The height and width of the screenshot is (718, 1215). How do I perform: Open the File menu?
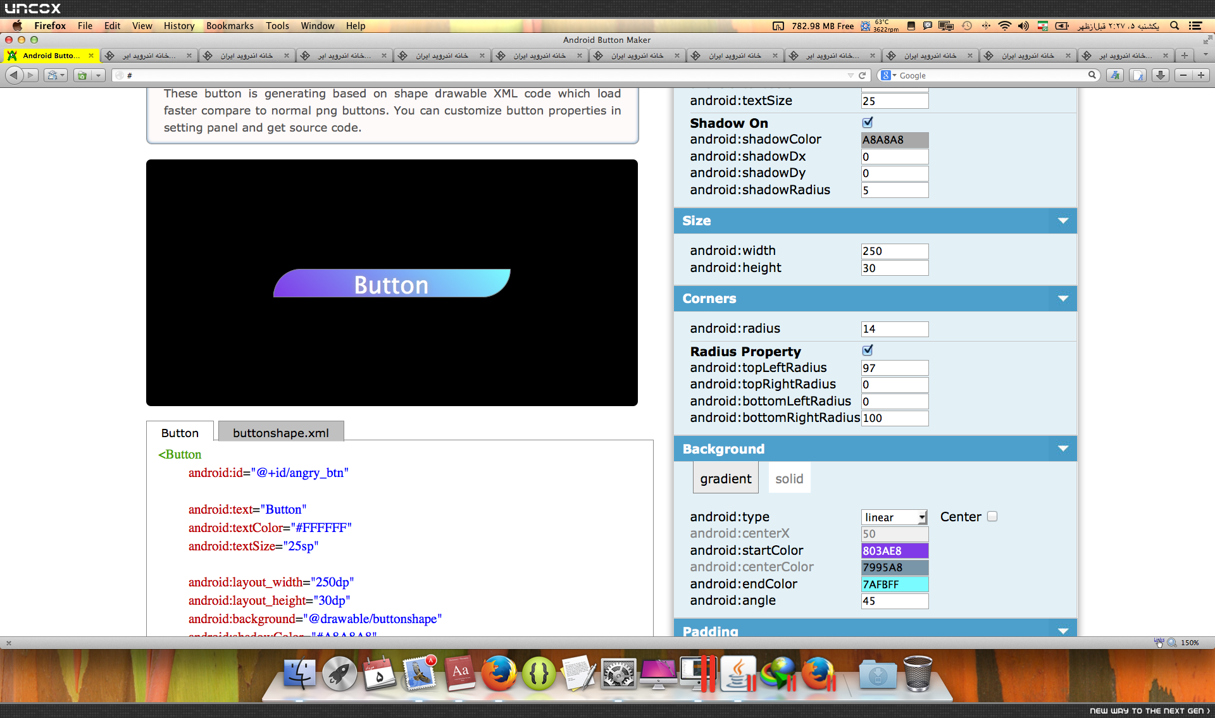pyautogui.click(x=85, y=26)
